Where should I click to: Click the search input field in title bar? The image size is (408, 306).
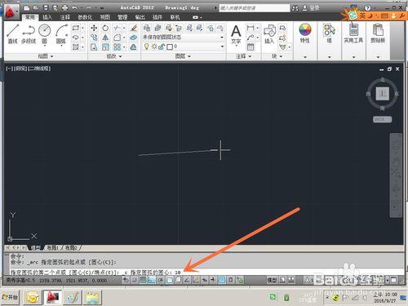[x=255, y=8]
